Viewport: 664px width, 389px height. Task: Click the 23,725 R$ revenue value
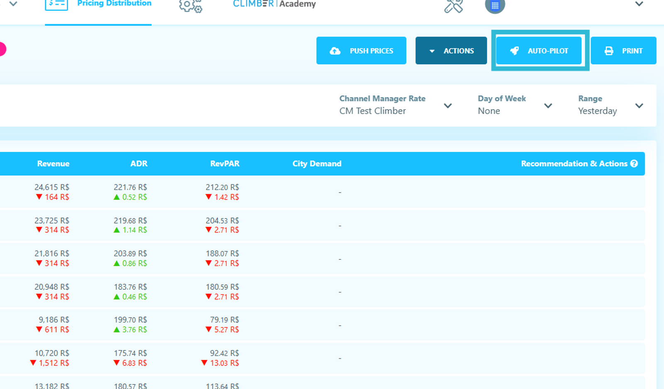(x=52, y=220)
